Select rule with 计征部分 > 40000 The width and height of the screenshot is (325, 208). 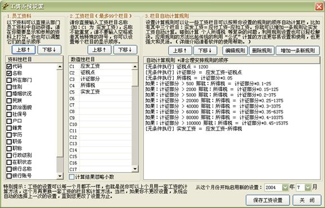(213, 106)
